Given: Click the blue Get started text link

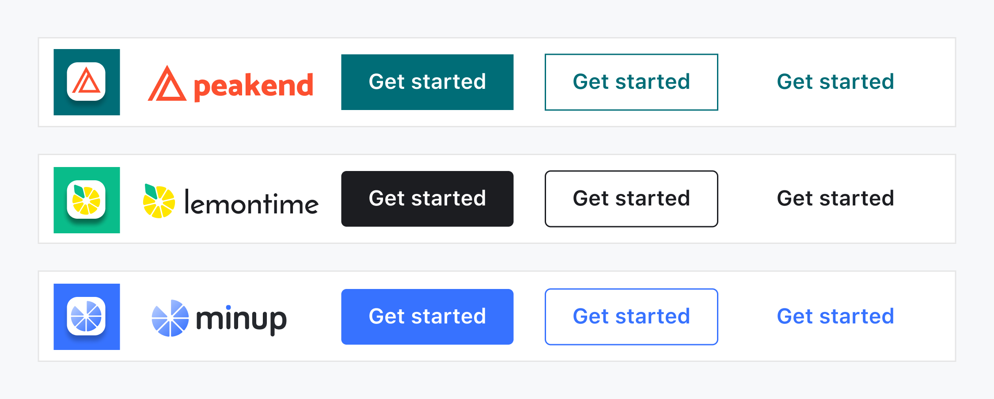Looking at the screenshot, I should (835, 316).
